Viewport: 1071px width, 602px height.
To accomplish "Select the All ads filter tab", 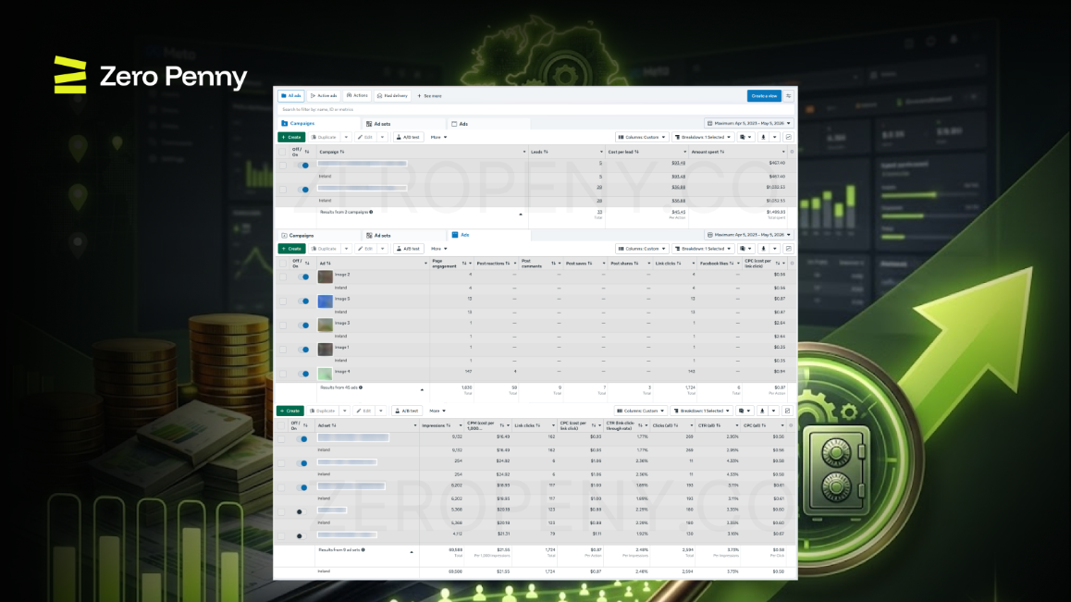I will point(291,95).
